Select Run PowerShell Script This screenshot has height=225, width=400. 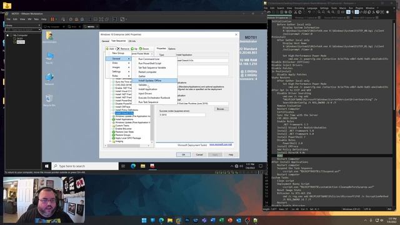(154, 63)
